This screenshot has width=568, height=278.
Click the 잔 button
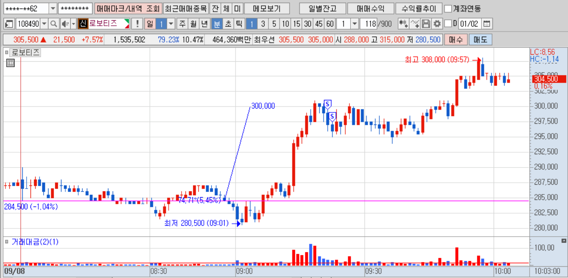point(215,8)
